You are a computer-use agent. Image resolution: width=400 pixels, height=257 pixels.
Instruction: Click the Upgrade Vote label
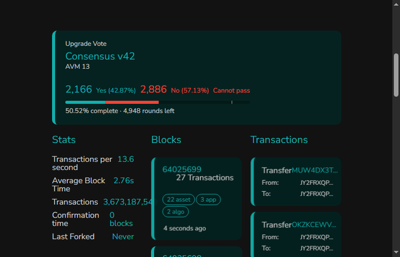[86, 43]
